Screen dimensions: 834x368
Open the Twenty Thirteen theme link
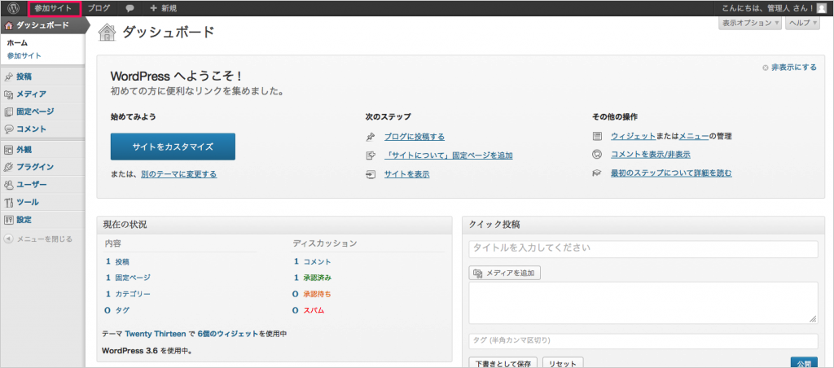pyautogui.click(x=156, y=334)
